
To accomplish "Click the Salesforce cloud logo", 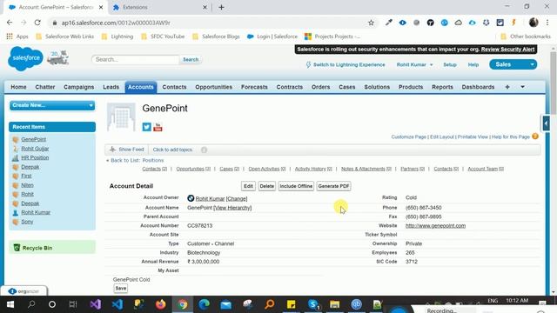I will click(x=25, y=58).
